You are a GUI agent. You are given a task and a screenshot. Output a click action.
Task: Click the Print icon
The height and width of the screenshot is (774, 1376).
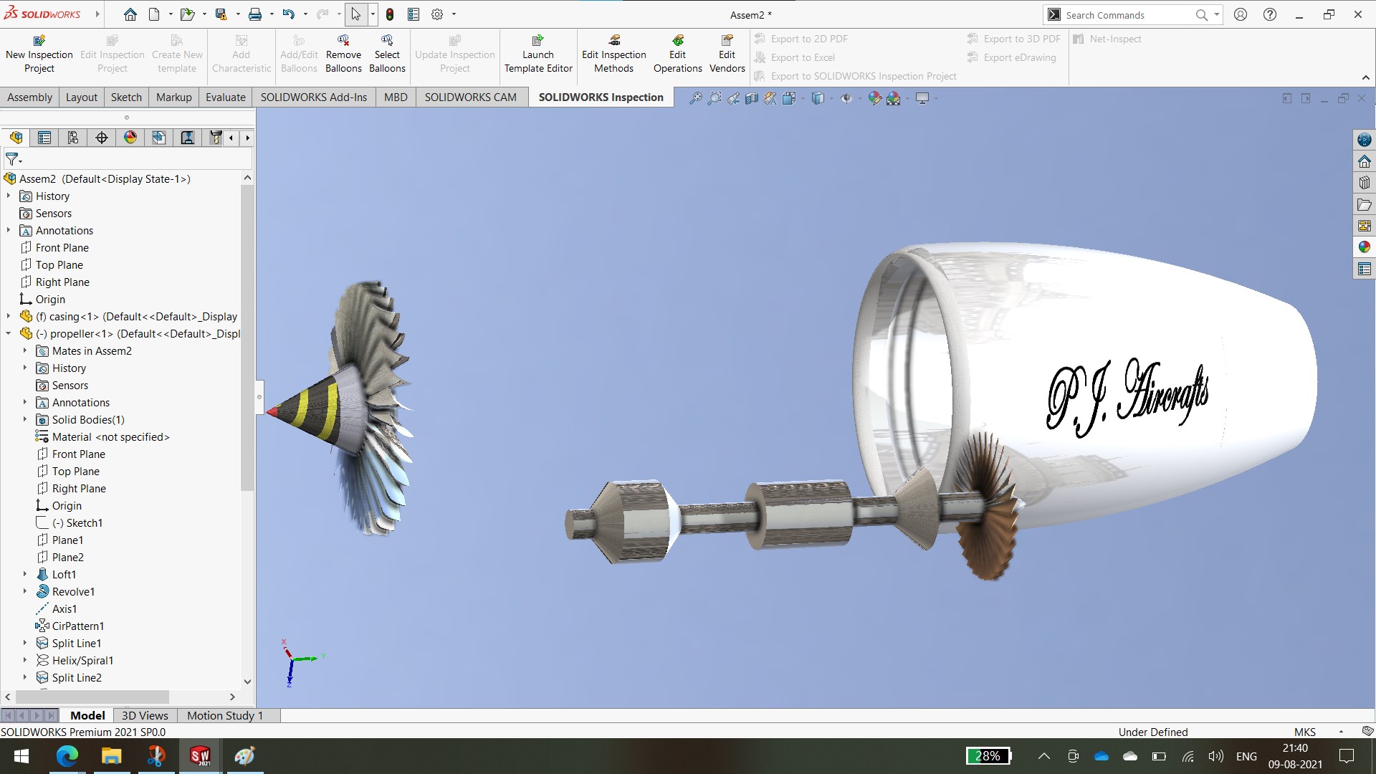(x=254, y=14)
